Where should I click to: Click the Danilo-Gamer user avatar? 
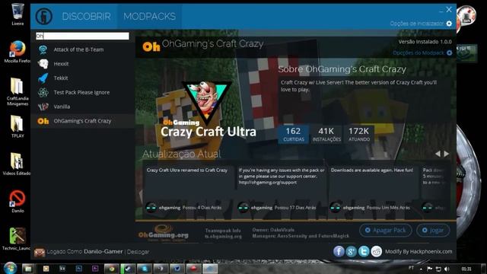point(40,252)
